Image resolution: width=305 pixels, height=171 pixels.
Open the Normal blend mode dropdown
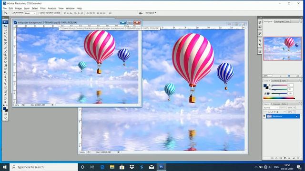271,107
